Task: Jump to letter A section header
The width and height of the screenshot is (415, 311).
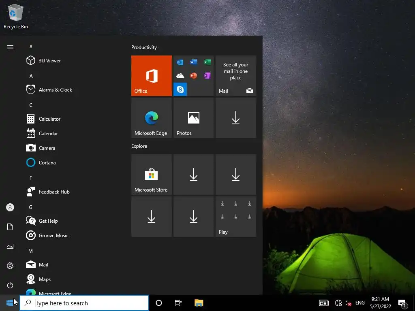Action: [31, 76]
